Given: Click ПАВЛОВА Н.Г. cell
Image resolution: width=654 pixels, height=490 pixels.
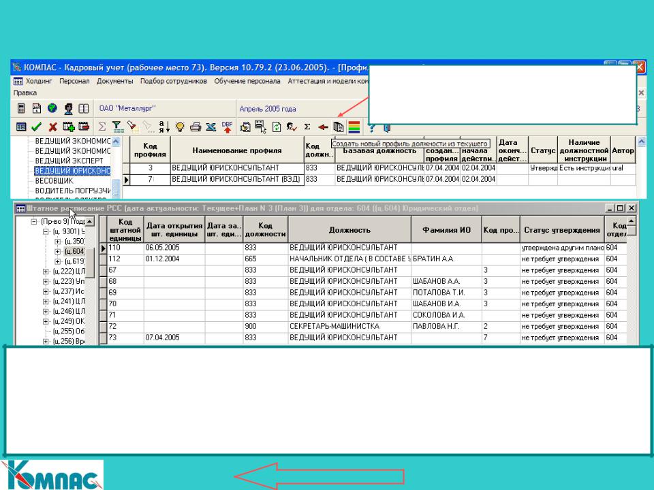Looking at the screenshot, I should pos(446,326).
